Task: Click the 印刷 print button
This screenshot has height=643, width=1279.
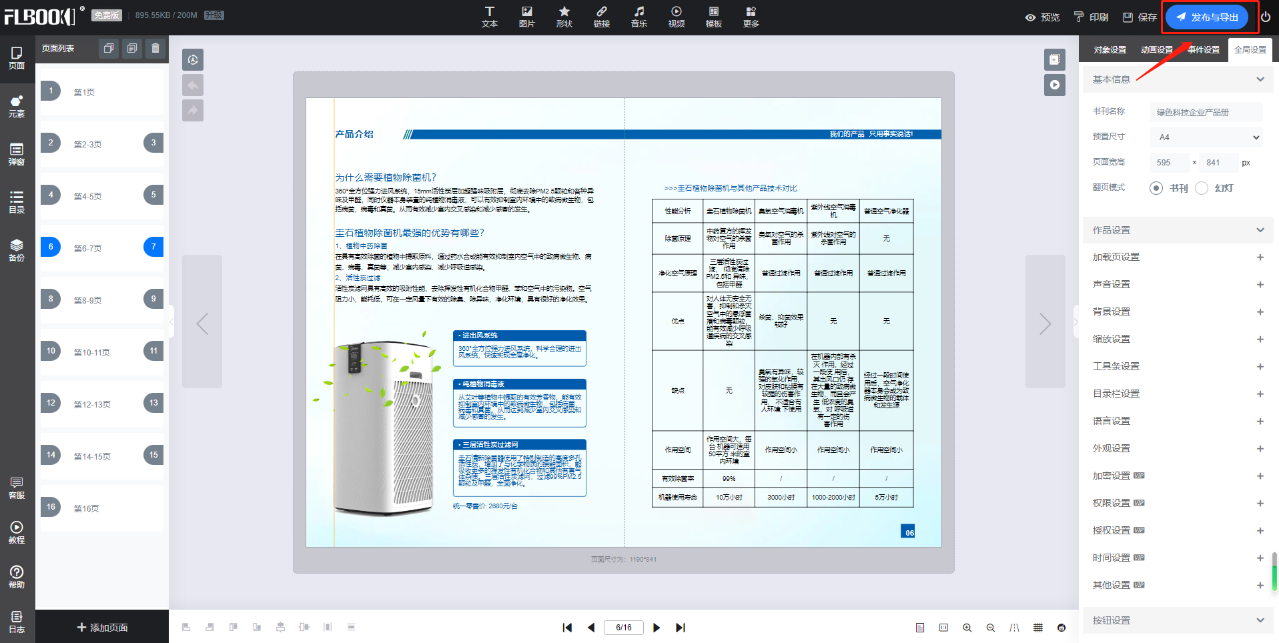Action: [1091, 17]
